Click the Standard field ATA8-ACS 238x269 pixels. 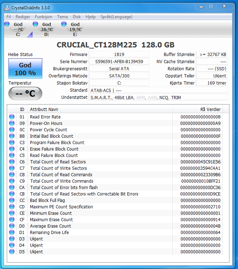158,90
